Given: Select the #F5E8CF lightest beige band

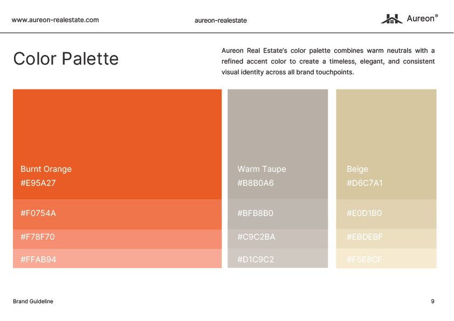Looking at the screenshot, I should (386, 259).
